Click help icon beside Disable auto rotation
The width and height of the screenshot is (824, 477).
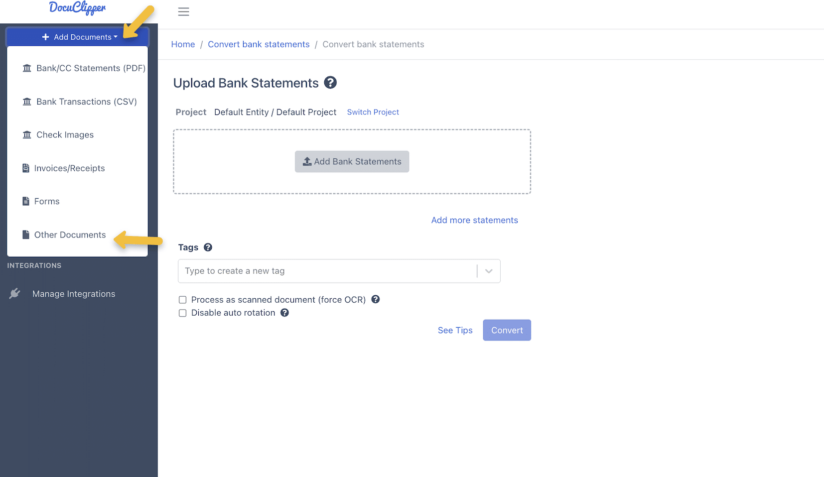[284, 313]
